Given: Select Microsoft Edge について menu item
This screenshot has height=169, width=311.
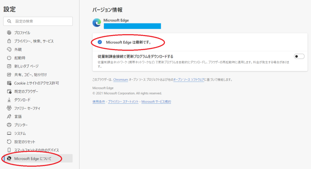Looking at the screenshot, I should 38,158.
